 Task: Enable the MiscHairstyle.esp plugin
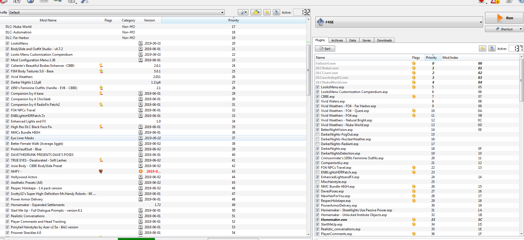coord(317,182)
